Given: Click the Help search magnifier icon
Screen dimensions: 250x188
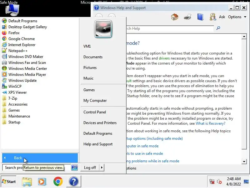Looking at the screenshot, I should 218,28.
